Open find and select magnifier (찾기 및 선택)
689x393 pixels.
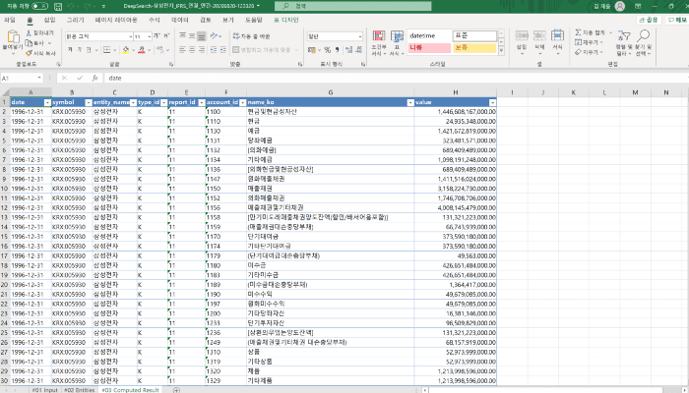coord(644,43)
